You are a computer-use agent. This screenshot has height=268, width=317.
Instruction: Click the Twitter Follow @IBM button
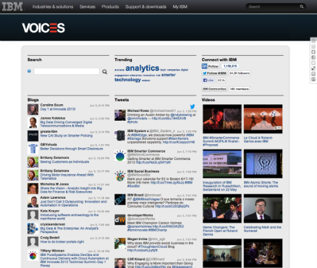tap(214, 73)
